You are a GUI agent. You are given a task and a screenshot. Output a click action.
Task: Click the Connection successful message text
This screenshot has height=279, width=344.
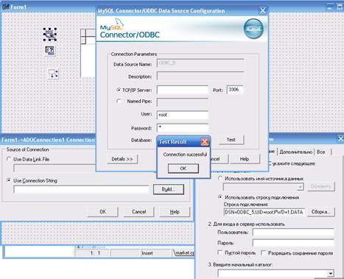pos(185,155)
